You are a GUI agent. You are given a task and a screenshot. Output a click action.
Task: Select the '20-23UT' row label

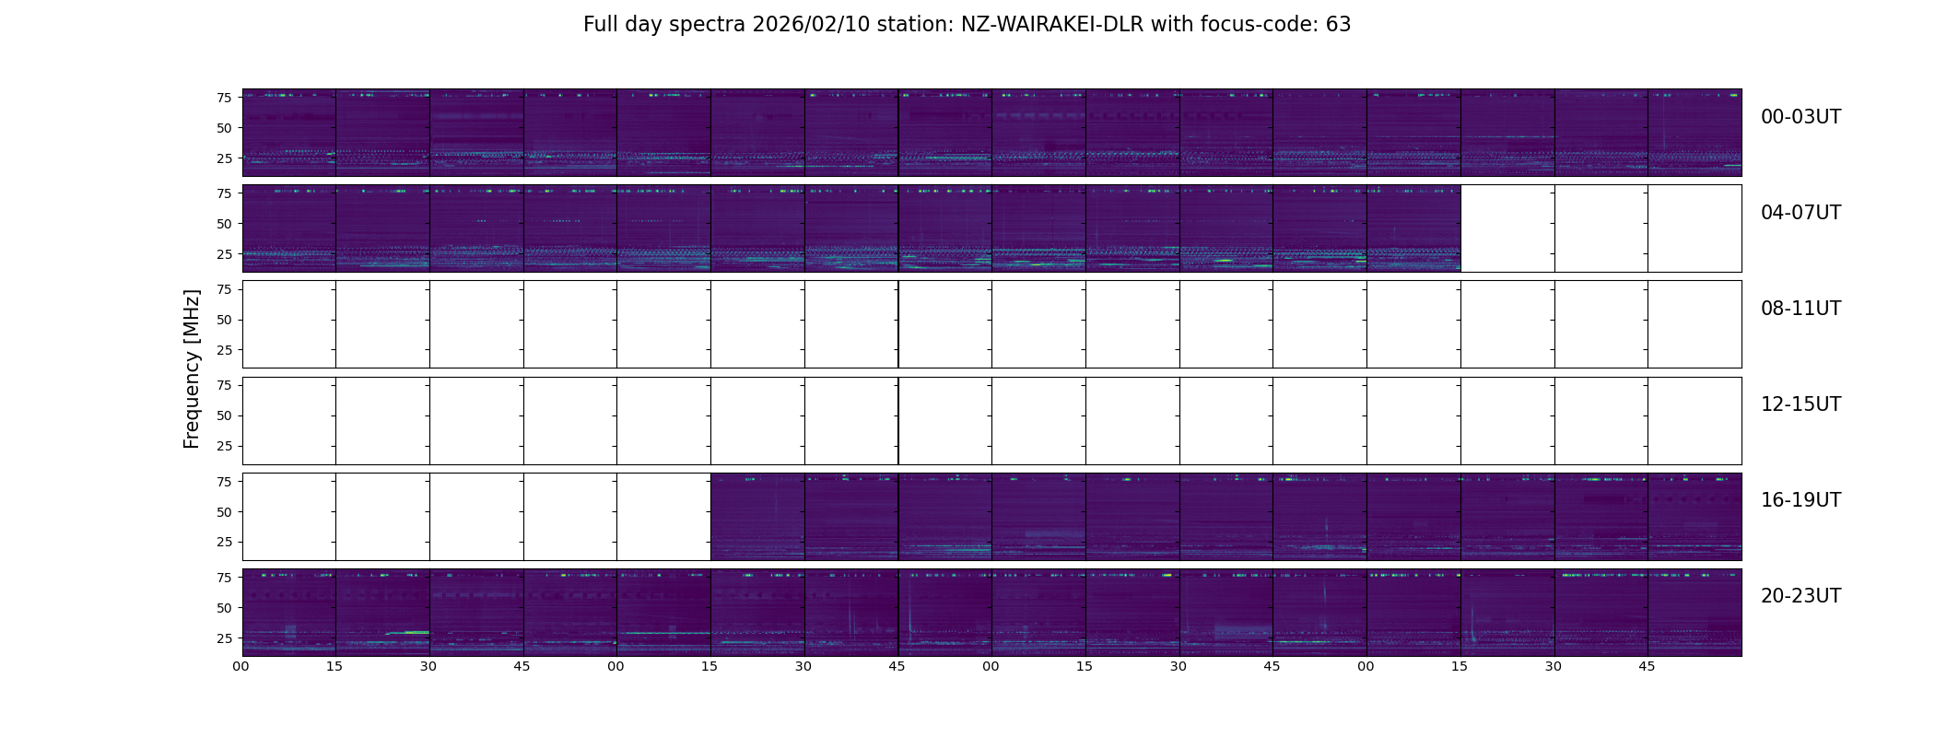tap(1800, 596)
